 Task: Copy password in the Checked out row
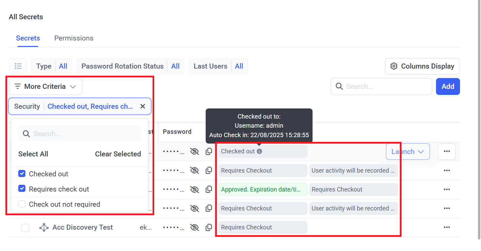209,151
